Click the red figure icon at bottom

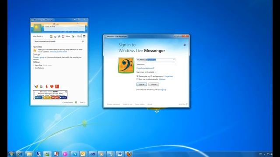[x=46, y=86]
